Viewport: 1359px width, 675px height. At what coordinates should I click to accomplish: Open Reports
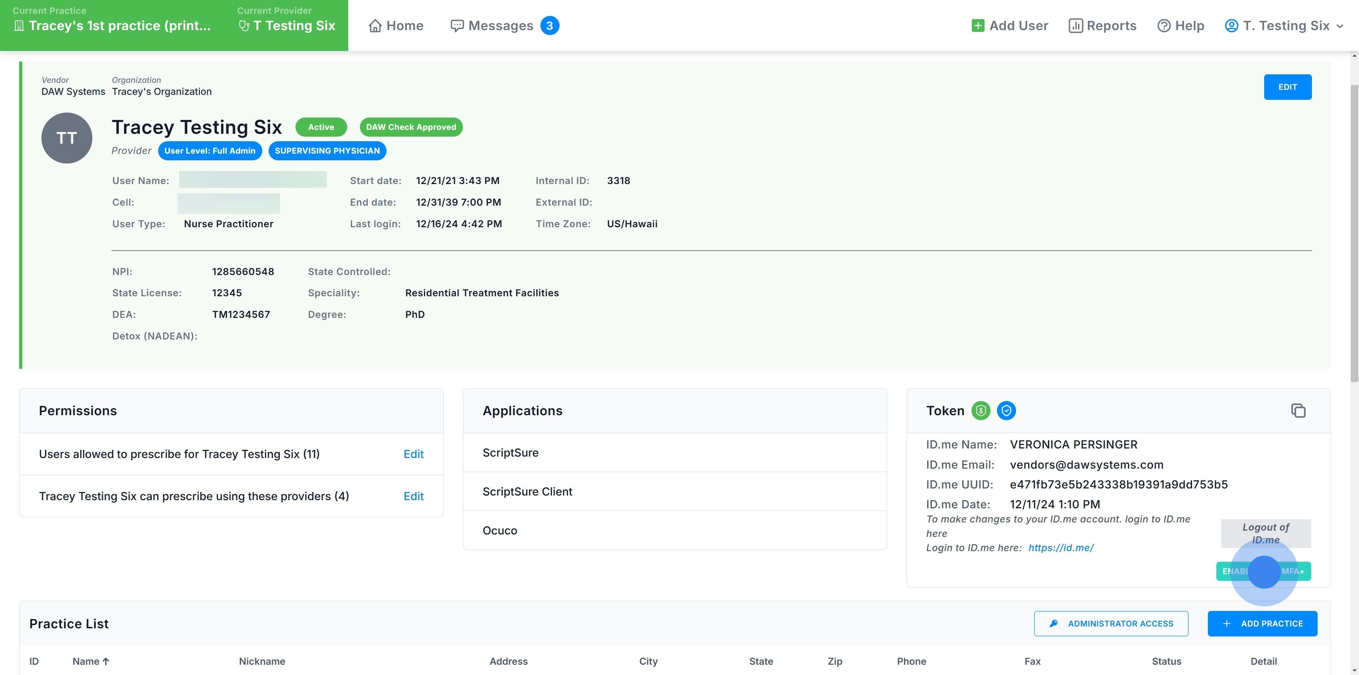(x=1102, y=26)
